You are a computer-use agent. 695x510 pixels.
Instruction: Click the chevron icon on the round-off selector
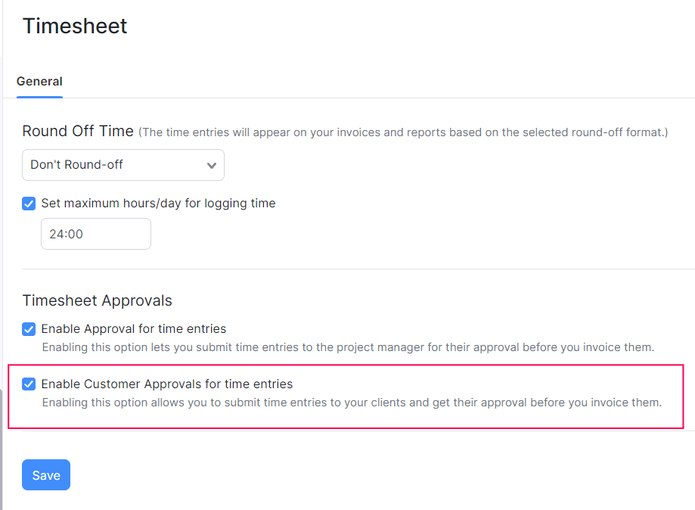(x=212, y=165)
